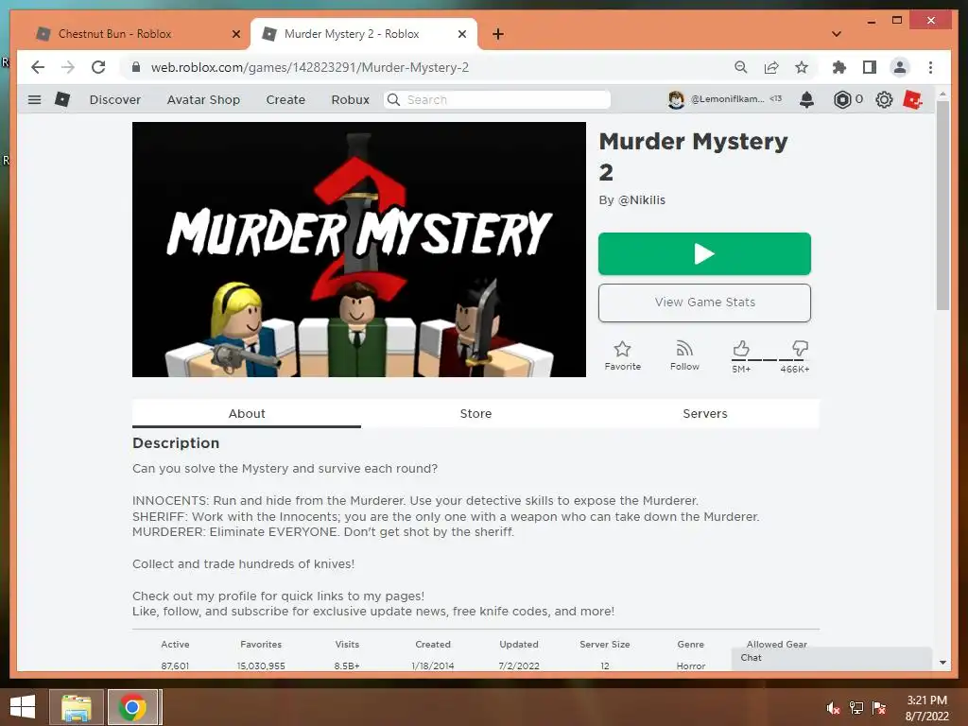Open Chrome profile avatar
This screenshot has height=726, width=968.
click(900, 67)
